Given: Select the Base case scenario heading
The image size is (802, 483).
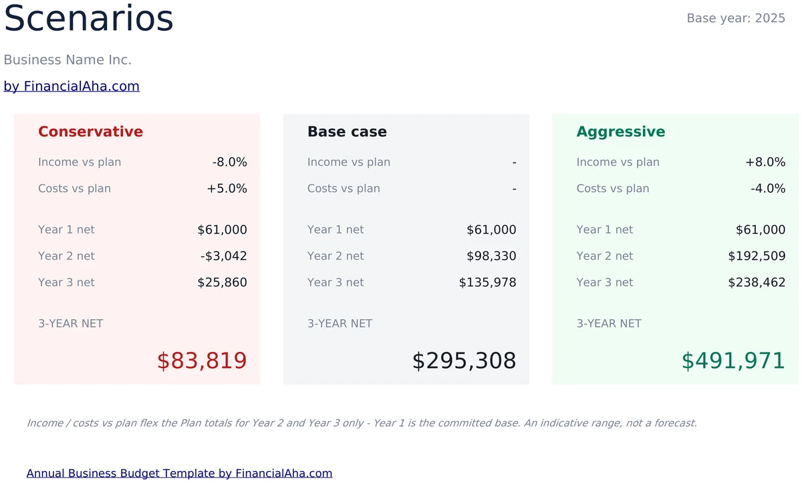Looking at the screenshot, I should pyautogui.click(x=347, y=132).
